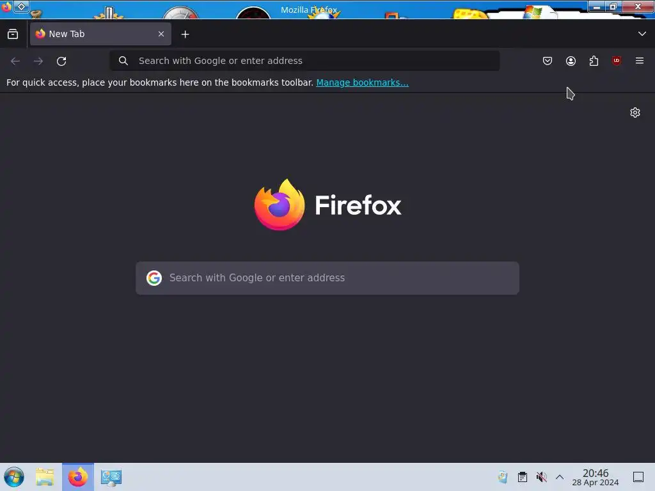This screenshot has width=655, height=491.
Task: Open the clipboard tray icon
Action: [x=522, y=477]
